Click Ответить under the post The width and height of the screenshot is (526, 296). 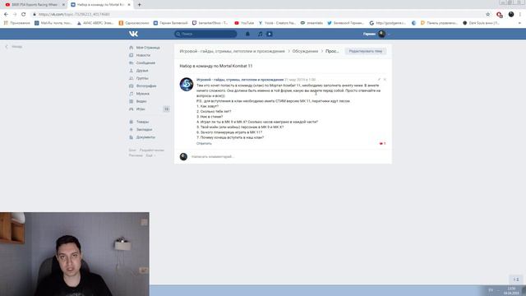click(x=204, y=144)
